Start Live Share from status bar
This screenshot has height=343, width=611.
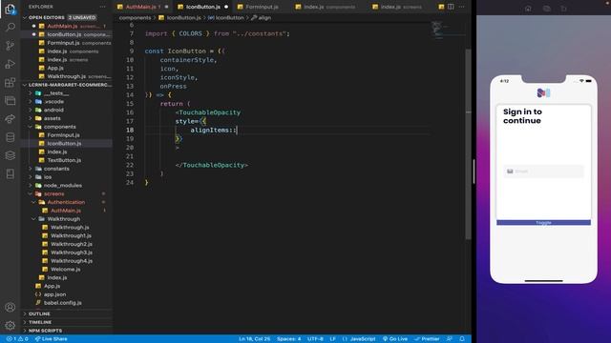pos(51,339)
